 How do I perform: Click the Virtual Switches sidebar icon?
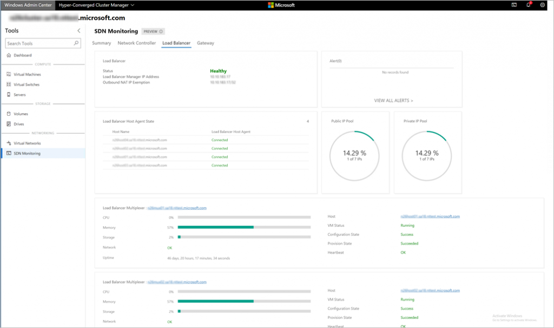[9, 84]
